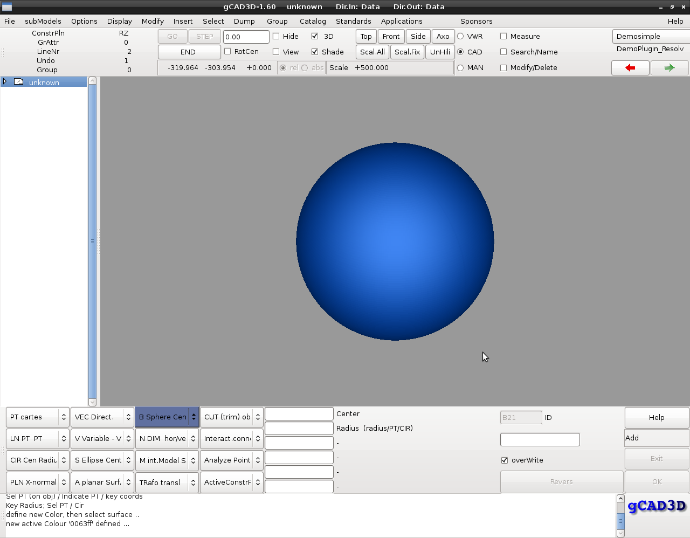Click the Scal.All button
This screenshot has height=538, width=690.
[372, 52]
